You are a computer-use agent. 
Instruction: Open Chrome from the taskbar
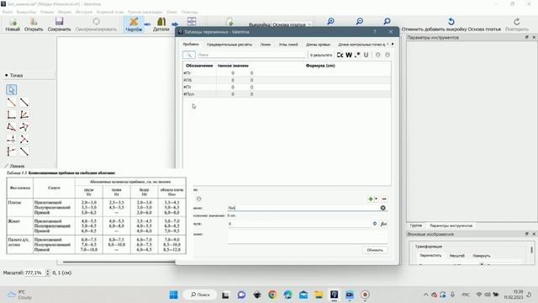pos(272,295)
